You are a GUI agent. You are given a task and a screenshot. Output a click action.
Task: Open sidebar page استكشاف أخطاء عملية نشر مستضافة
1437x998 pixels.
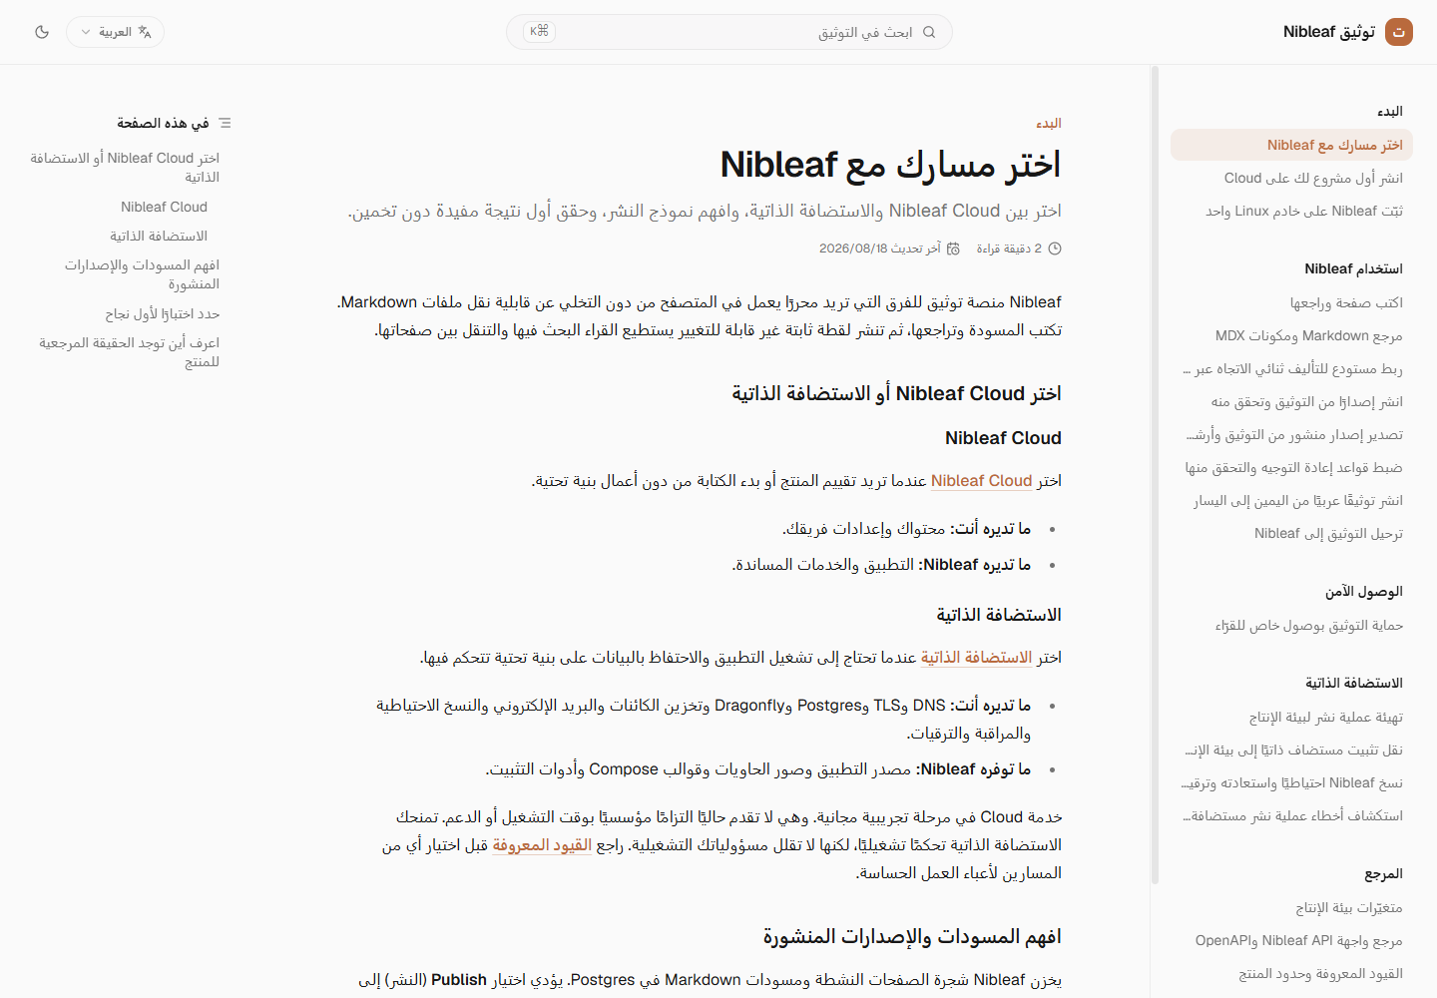(1292, 815)
